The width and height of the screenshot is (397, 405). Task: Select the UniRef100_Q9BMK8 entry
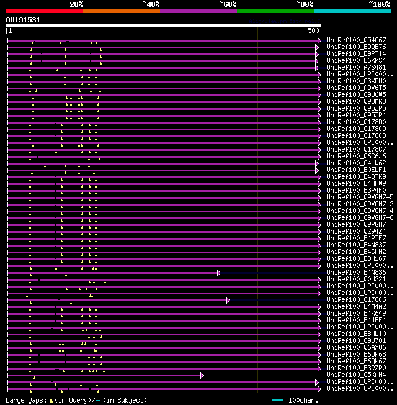click(356, 102)
